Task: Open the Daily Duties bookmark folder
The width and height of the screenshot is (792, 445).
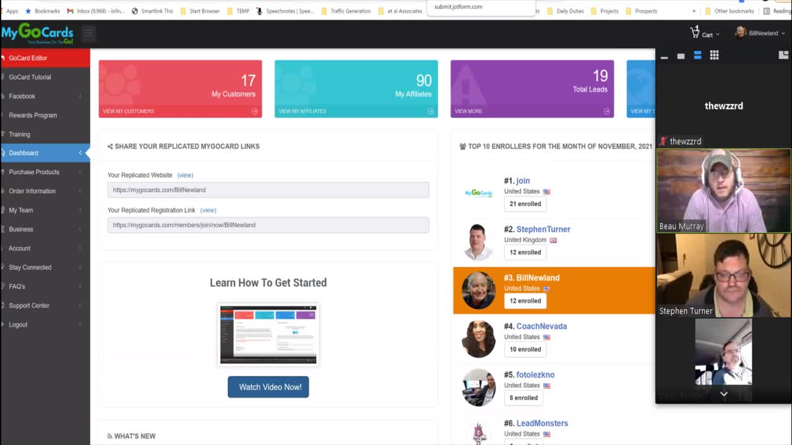Action: pyautogui.click(x=566, y=11)
